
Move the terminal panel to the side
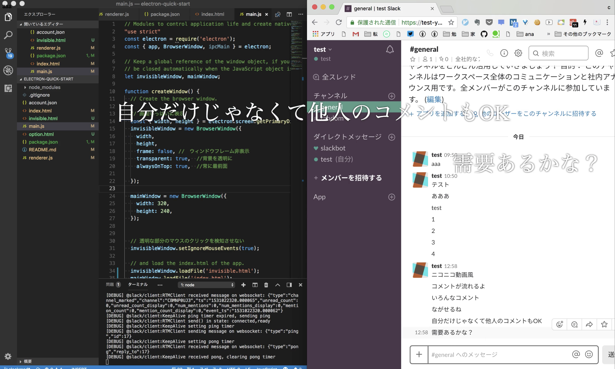[x=289, y=285]
